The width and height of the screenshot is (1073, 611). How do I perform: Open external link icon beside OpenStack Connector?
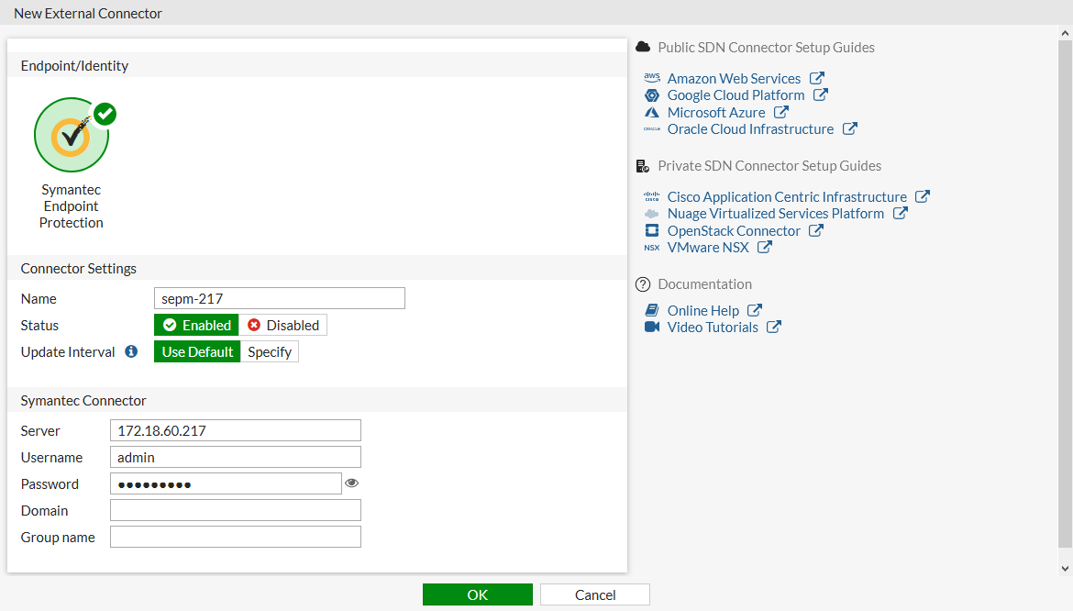pos(815,230)
